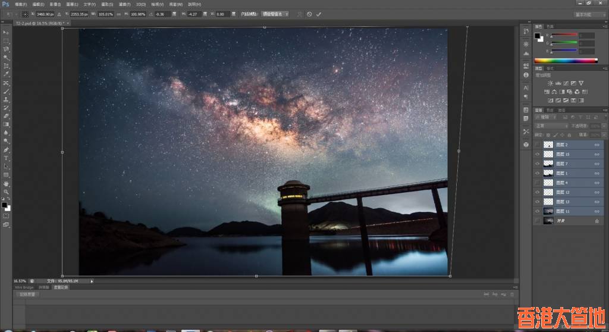Viewport: 609px width, 332px height.
Task: Select the Move tool
Action: click(x=6, y=33)
